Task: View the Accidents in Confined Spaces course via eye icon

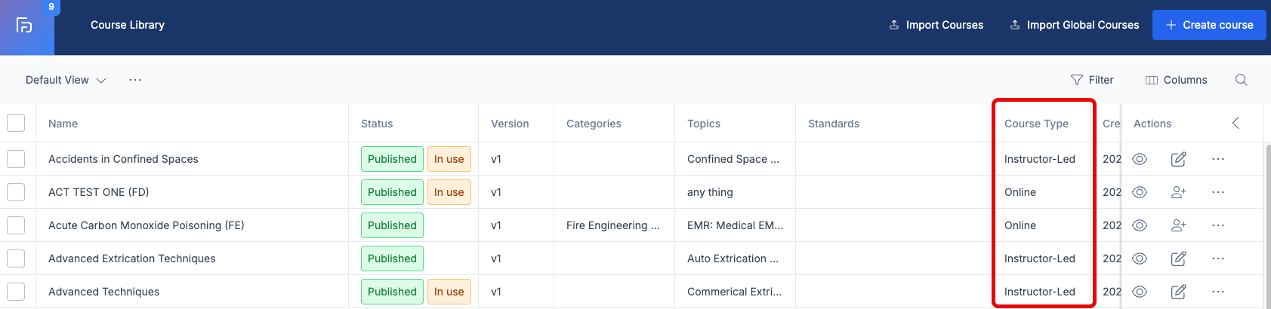Action: (1140, 159)
